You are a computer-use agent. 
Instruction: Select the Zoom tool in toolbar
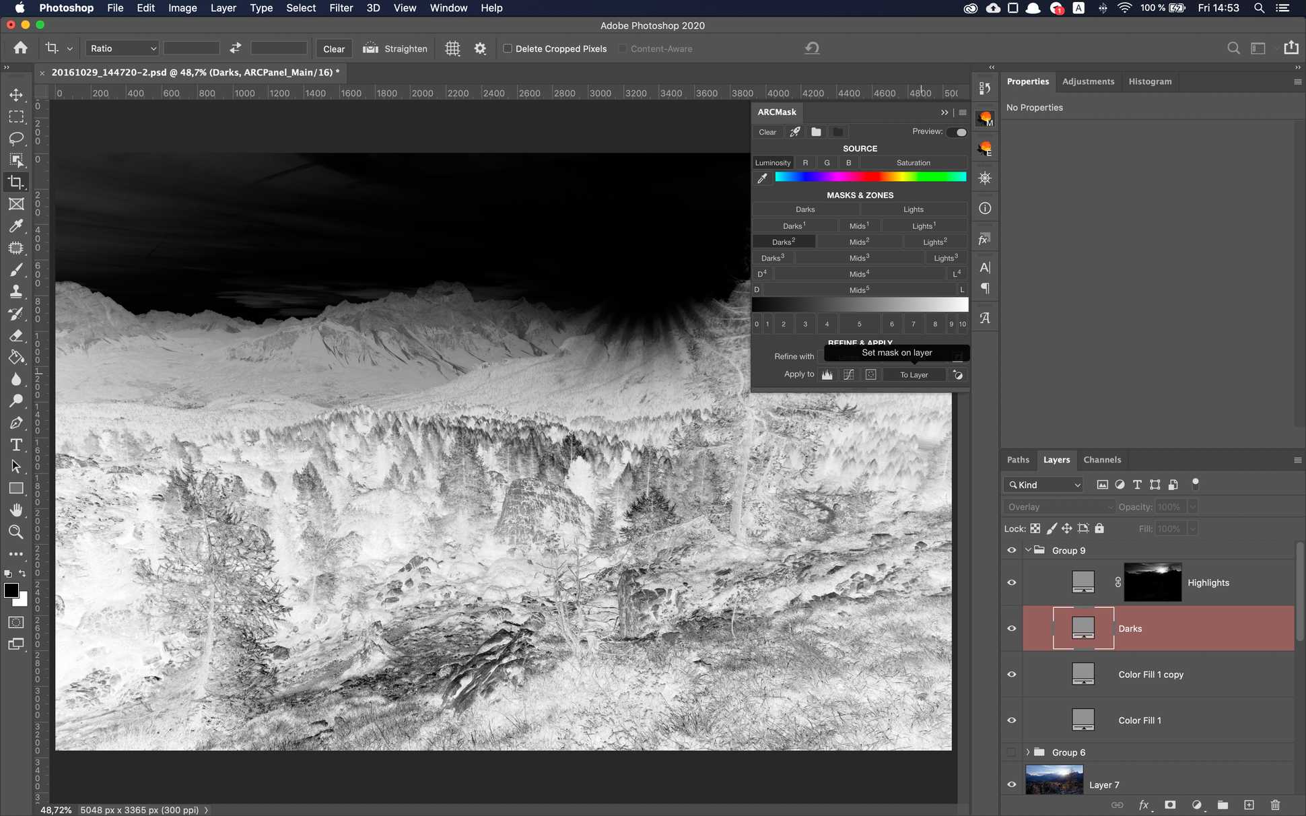coord(16,531)
